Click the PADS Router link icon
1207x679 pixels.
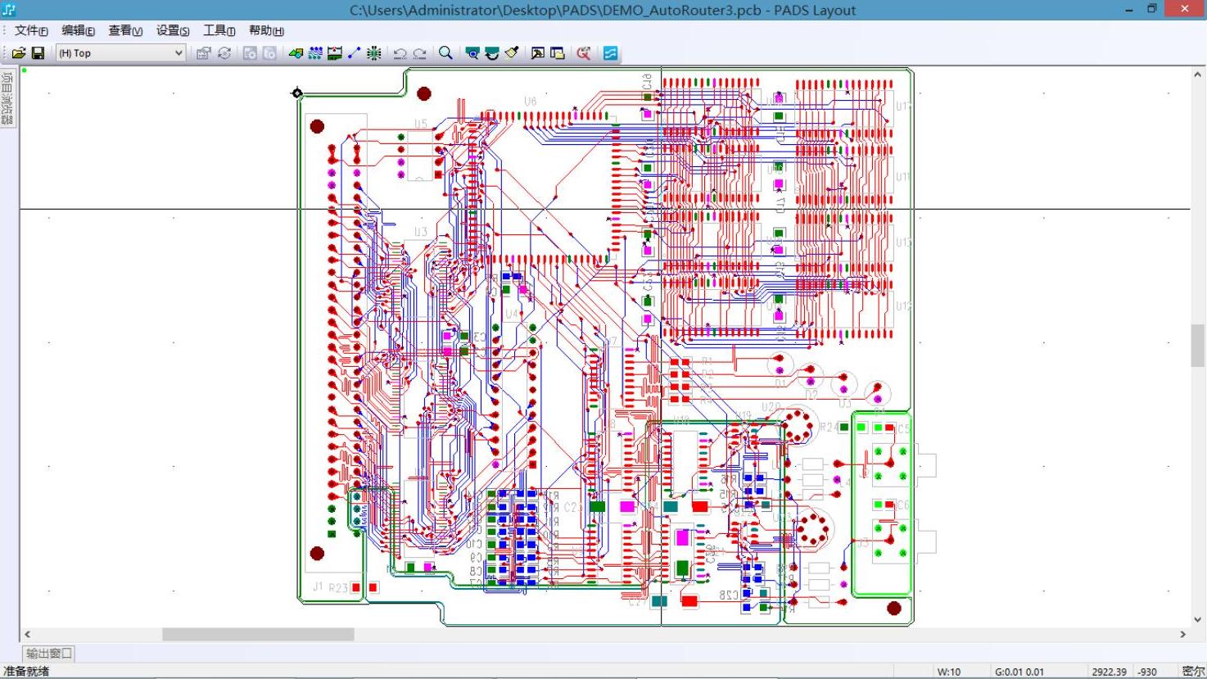tap(610, 53)
